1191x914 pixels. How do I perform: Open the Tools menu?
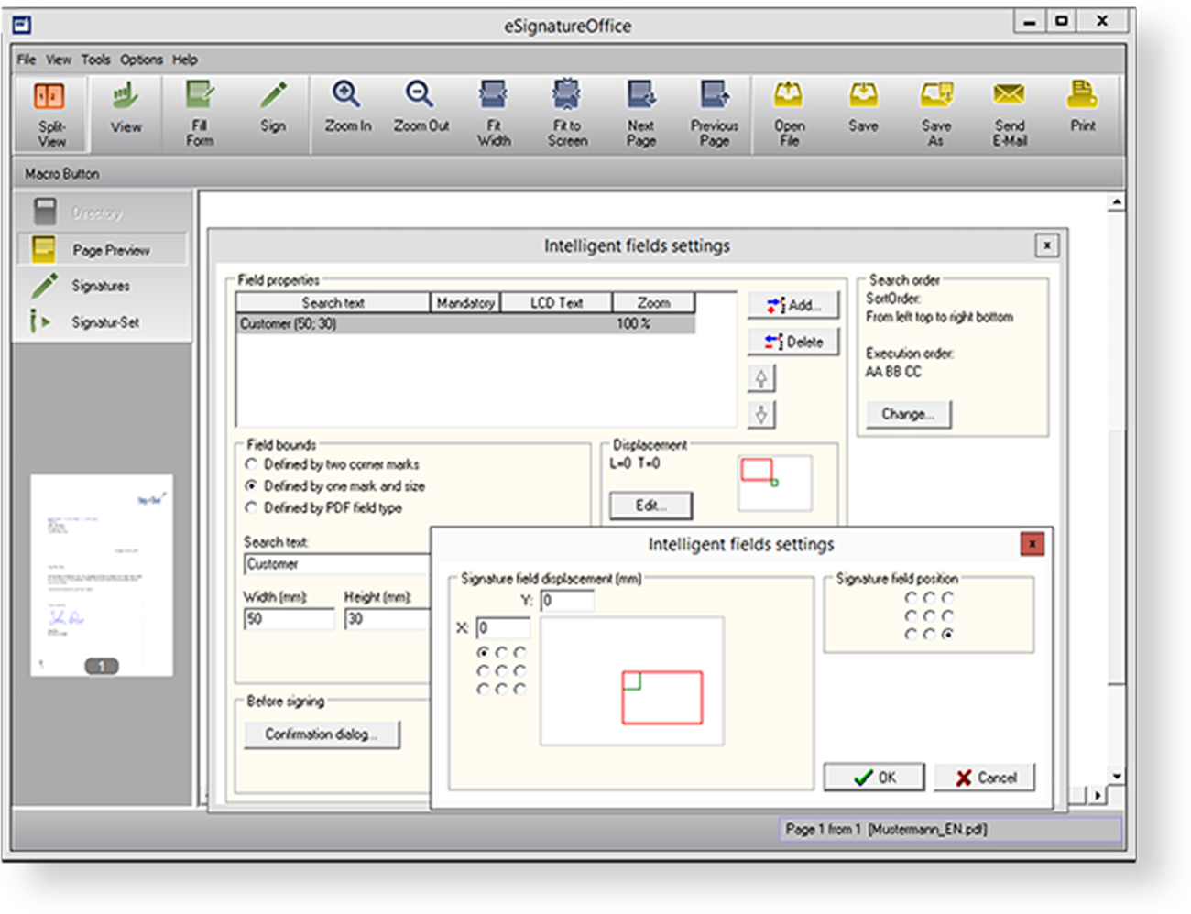[x=95, y=60]
